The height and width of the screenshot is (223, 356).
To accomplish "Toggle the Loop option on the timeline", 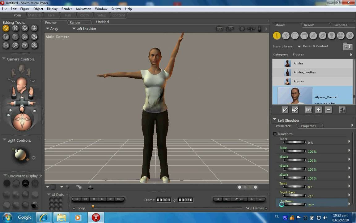I will pyautogui.click(x=74, y=208).
